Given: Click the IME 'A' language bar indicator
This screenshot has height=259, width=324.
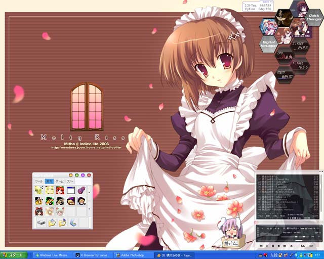Looking at the screenshot, I should point(272,255).
